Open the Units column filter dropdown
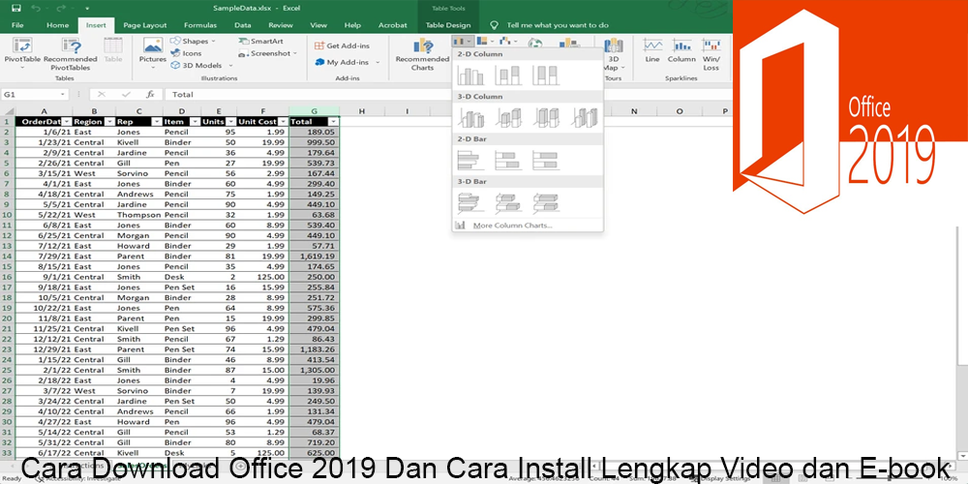This screenshot has width=968, height=484. pos(231,122)
